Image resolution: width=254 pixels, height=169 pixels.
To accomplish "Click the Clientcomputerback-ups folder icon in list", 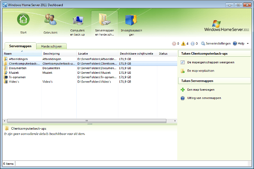I will tap(6, 63).
